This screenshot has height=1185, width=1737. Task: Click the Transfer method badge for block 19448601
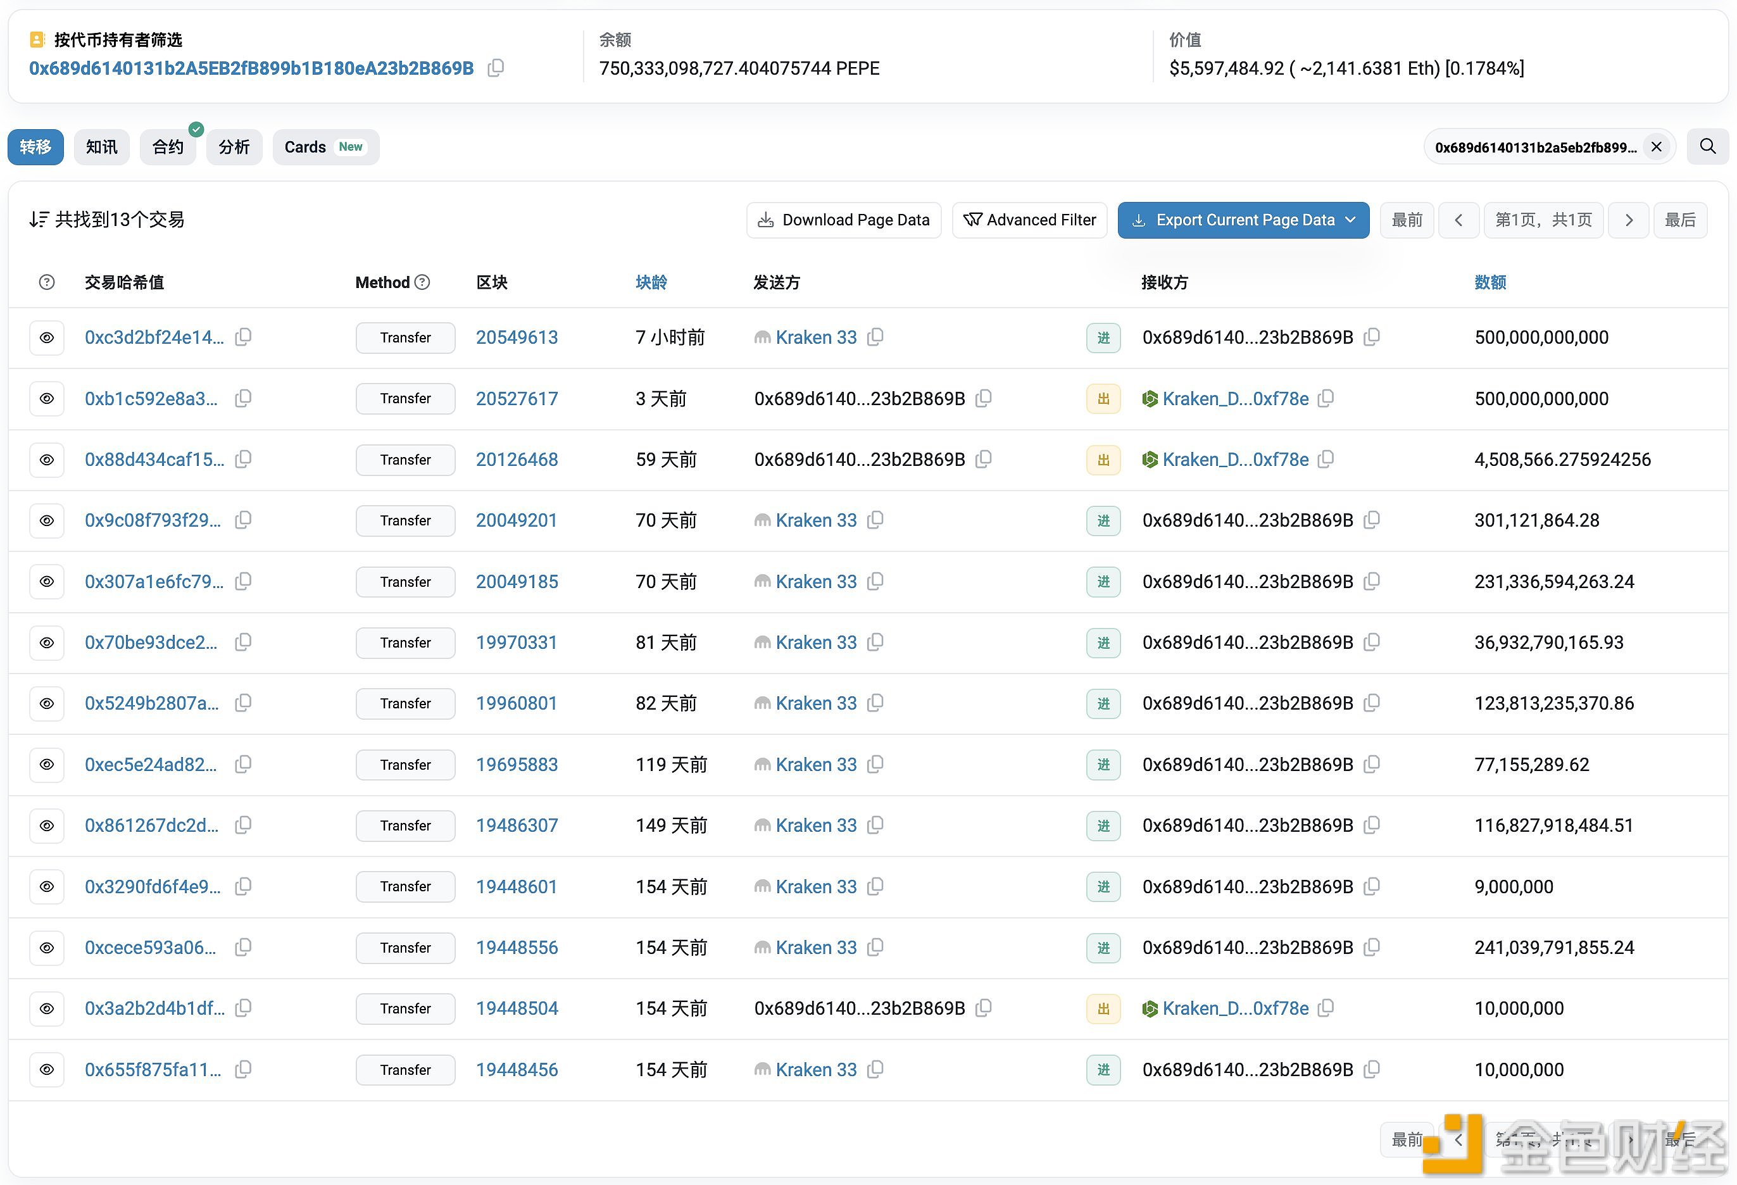(x=405, y=886)
